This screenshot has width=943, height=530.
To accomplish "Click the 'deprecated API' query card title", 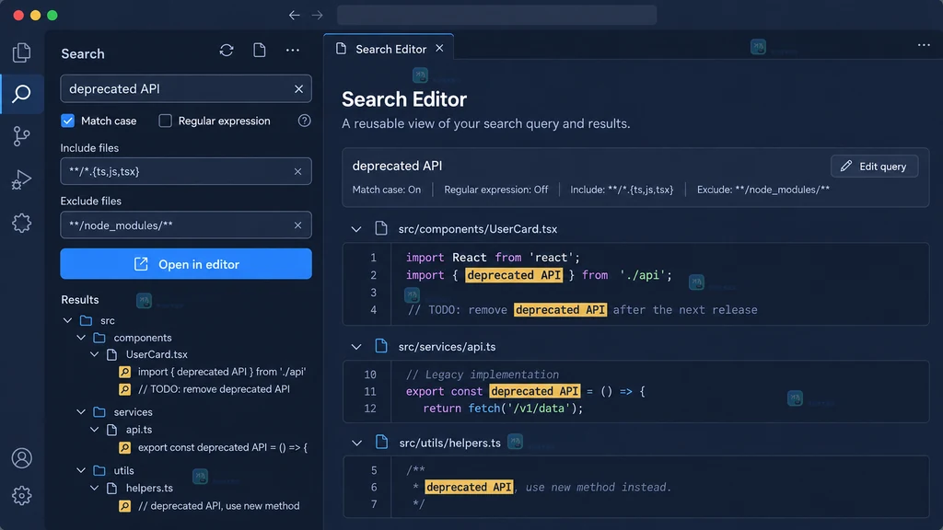I will tap(397, 166).
